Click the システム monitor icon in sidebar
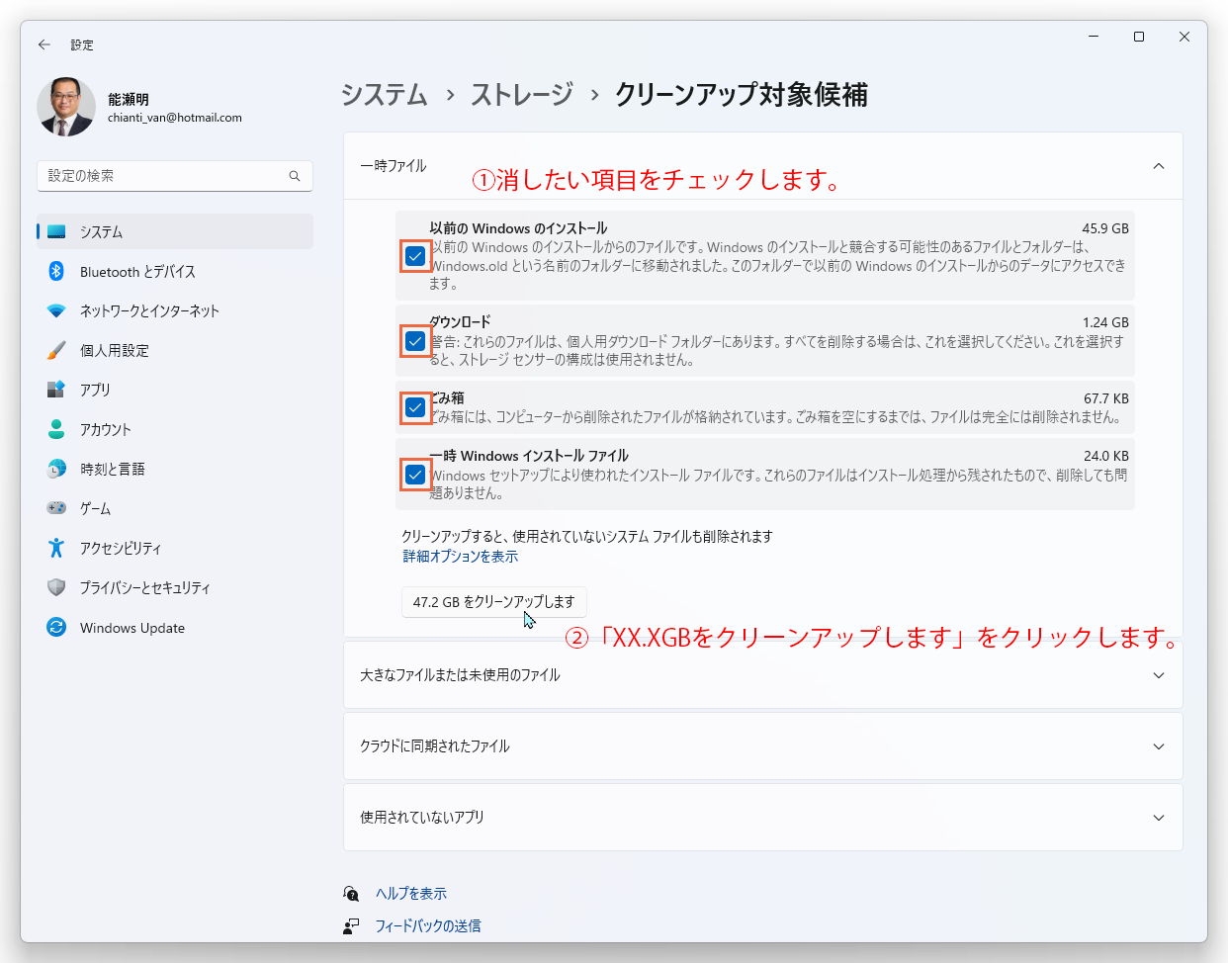This screenshot has height=963, width=1228. 56,231
